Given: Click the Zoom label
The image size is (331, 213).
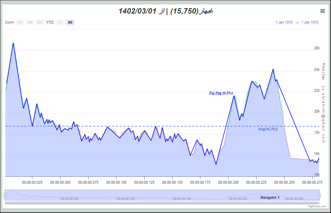Looking at the screenshot, I should coord(9,22).
